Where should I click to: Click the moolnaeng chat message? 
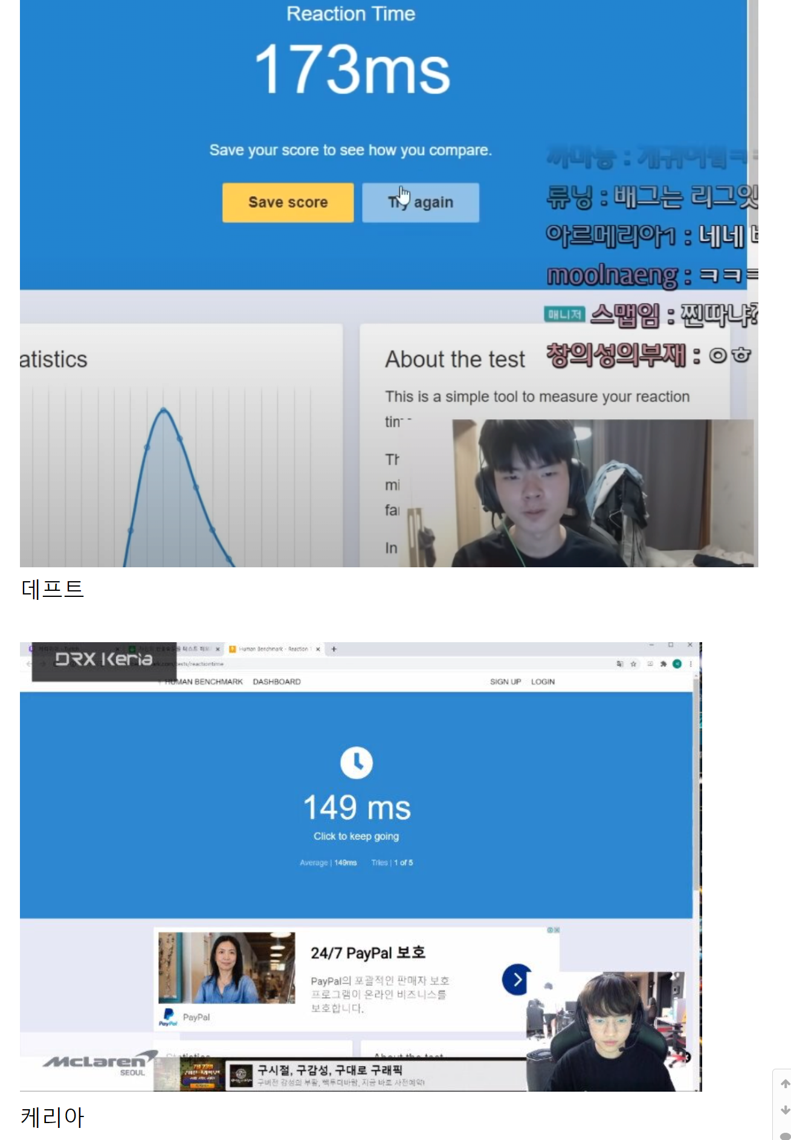coord(651,275)
